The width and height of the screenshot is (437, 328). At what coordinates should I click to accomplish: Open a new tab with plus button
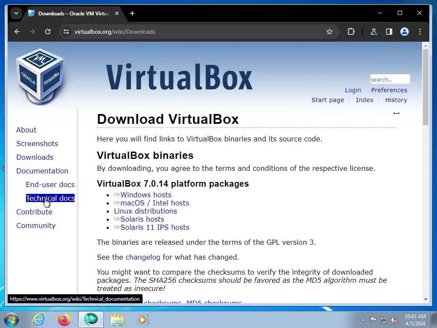(132, 13)
